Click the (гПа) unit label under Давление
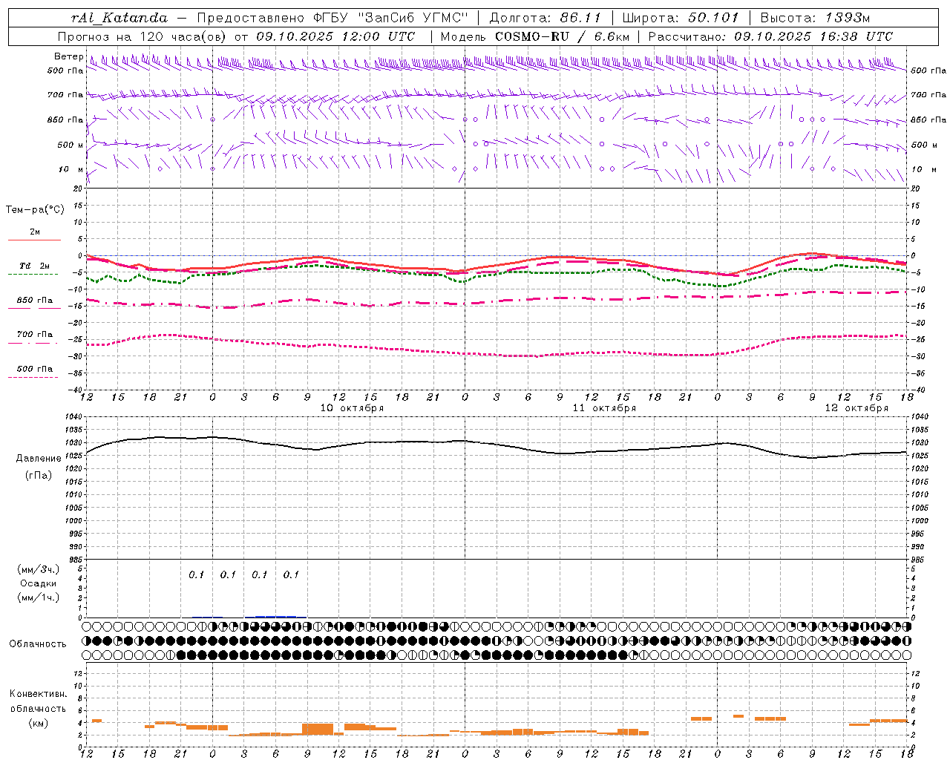The image size is (950, 760). [39, 475]
